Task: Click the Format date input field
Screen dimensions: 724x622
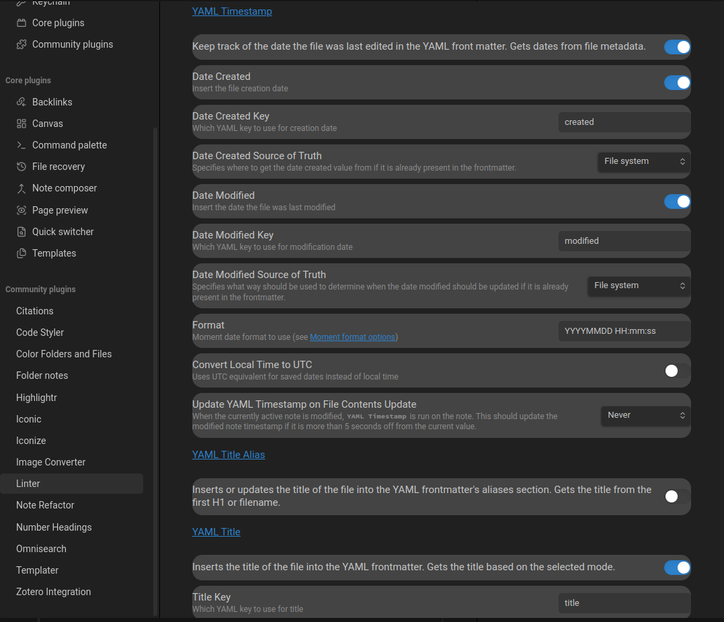Action: [x=624, y=331]
